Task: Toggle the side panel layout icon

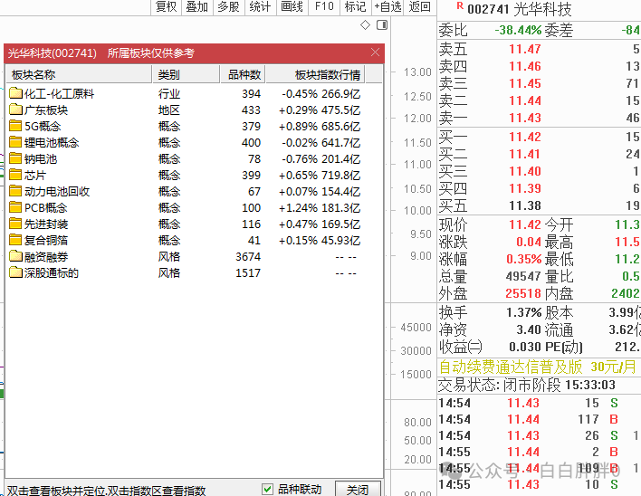Action: (382, 25)
